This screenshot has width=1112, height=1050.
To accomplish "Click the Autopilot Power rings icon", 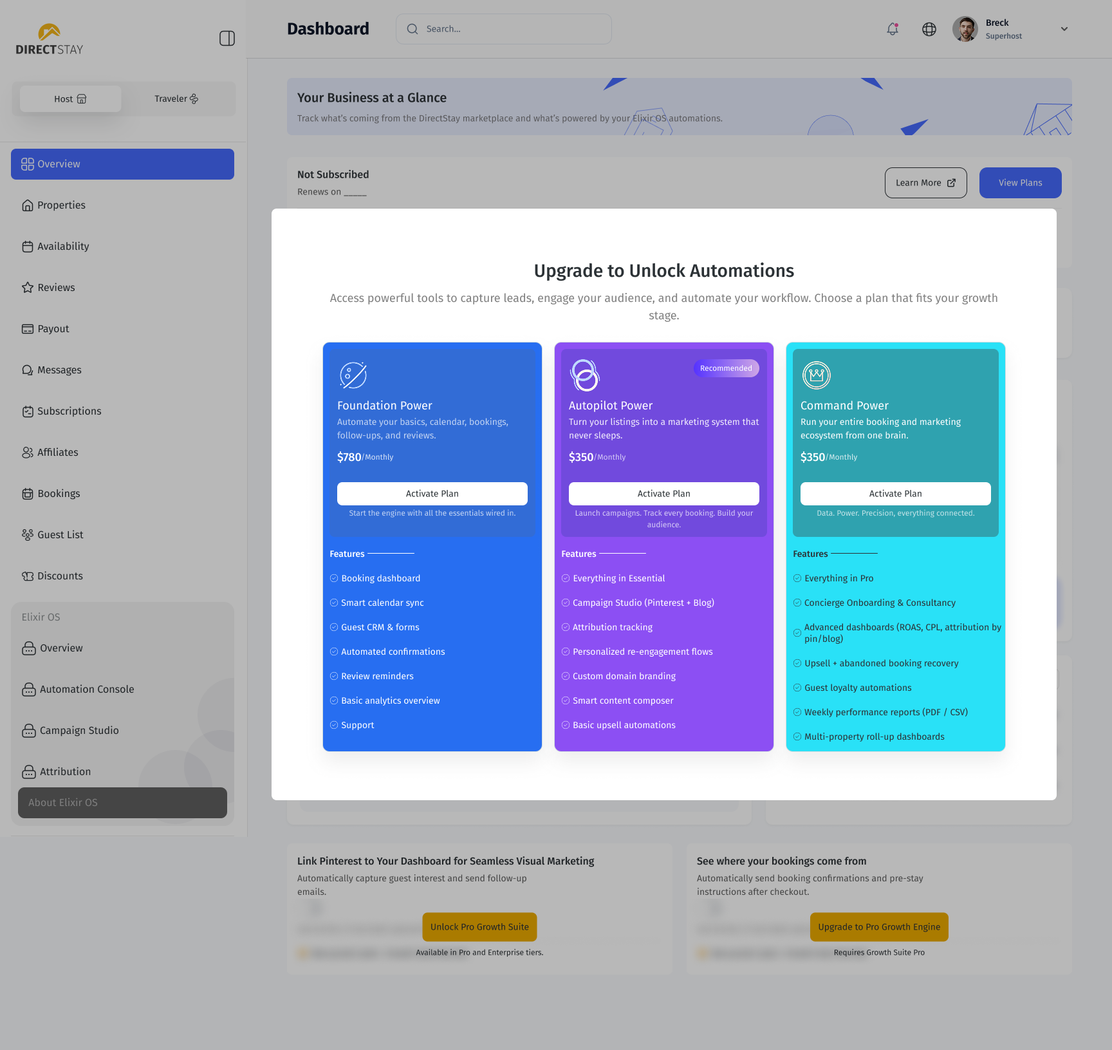I will [x=584, y=375].
